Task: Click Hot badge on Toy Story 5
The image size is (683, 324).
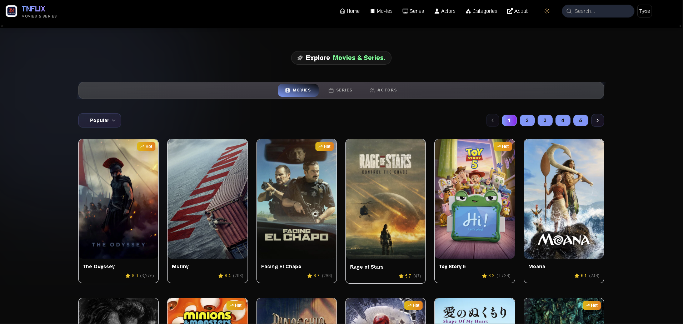Action: [503, 146]
